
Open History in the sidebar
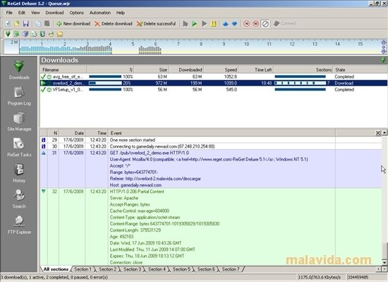point(19,173)
